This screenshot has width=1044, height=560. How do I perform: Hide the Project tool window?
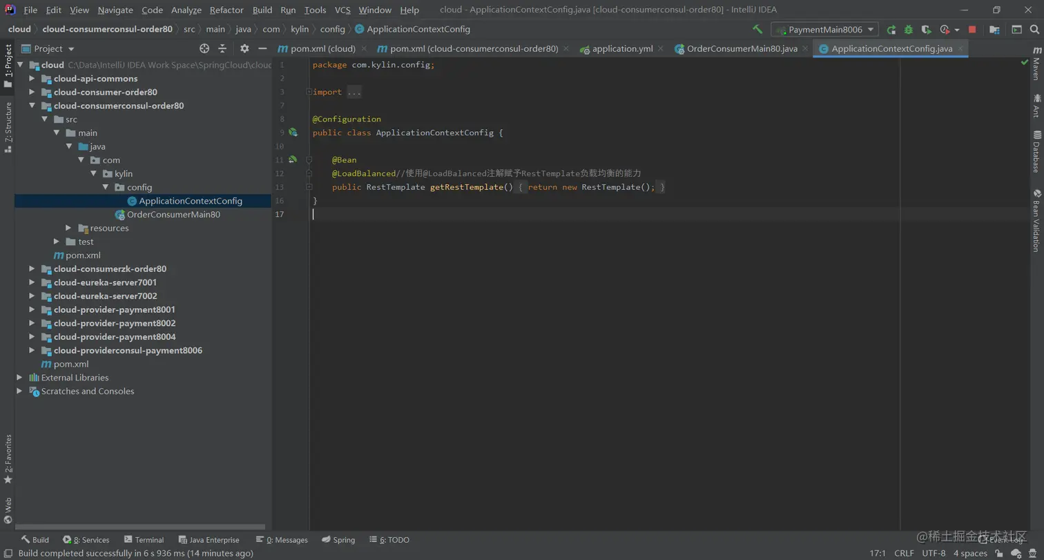262,48
